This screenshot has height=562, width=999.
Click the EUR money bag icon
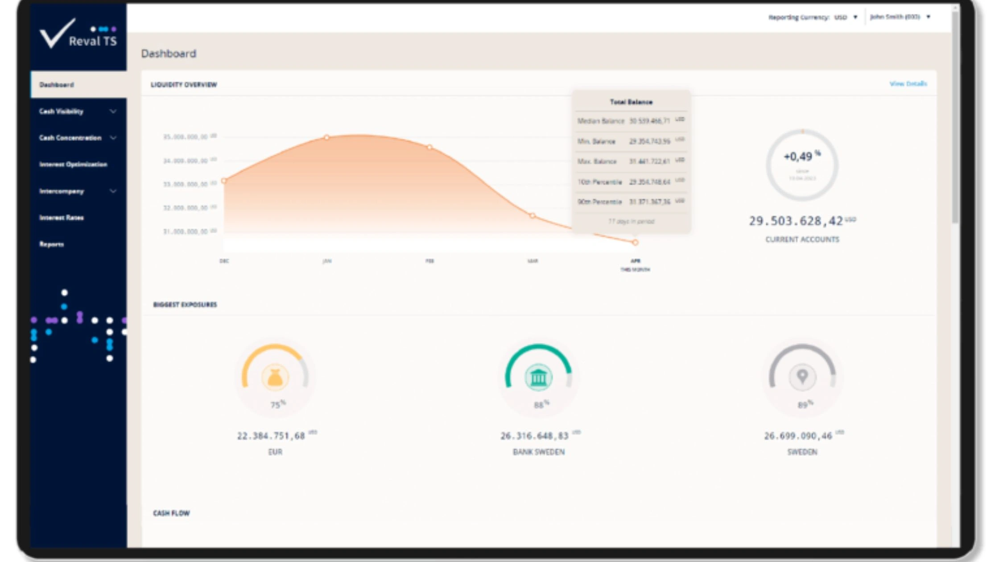[275, 378]
